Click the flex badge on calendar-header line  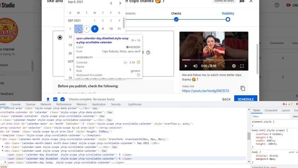click(109, 120)
